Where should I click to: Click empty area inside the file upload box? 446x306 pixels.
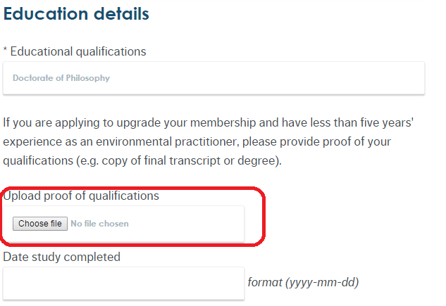[x=190, y=224]
